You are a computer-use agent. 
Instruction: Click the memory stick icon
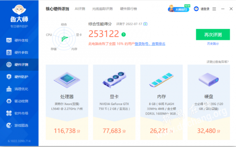(161, 80)
